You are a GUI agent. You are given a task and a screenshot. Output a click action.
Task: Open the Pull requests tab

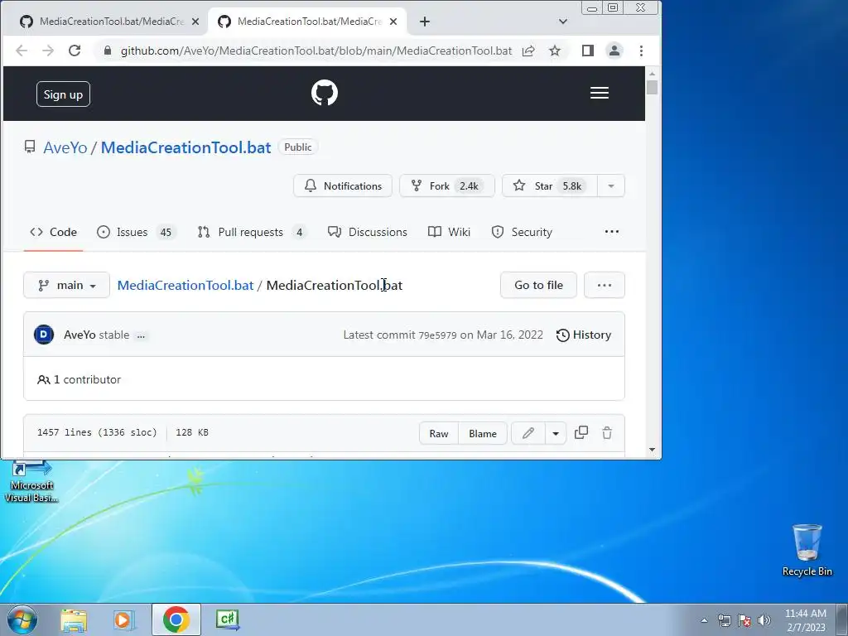[x=252, y=232]
